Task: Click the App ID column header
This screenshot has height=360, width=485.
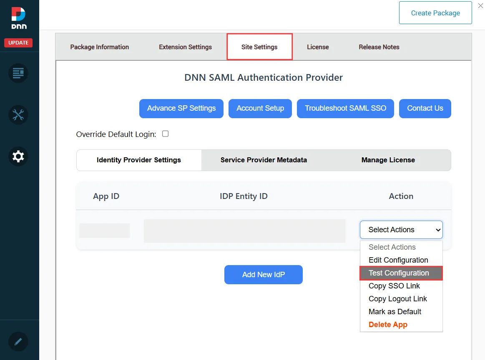Action: tap(106, 196)
